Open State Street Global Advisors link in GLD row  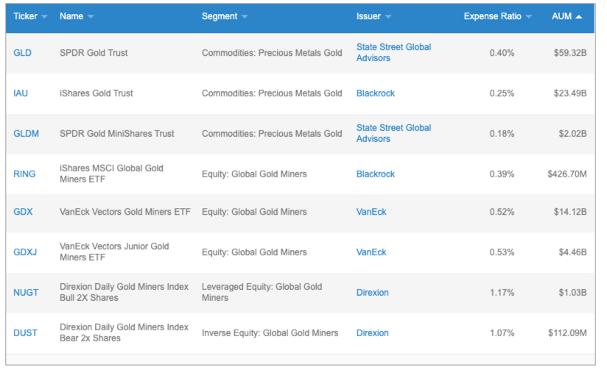click(x=393, y=52)
